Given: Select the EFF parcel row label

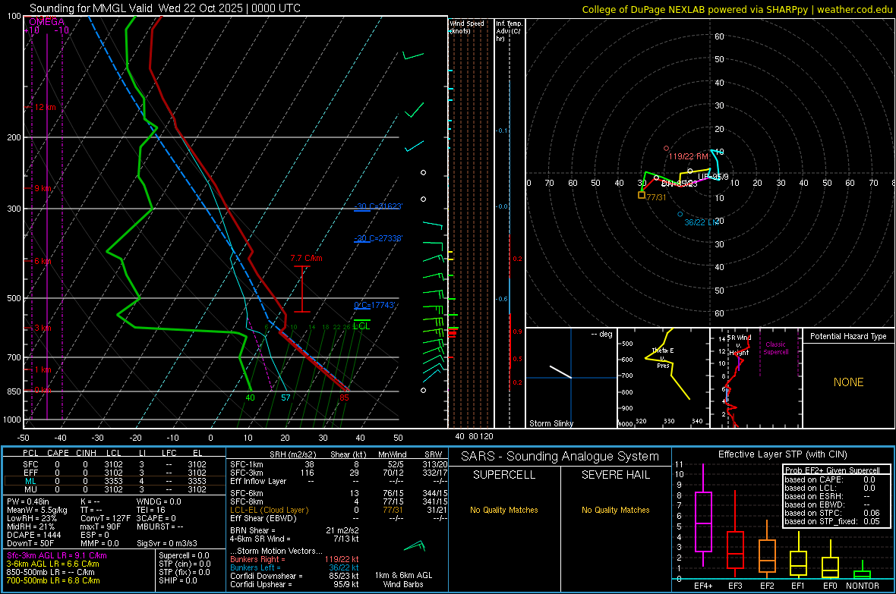Looking at the screenshot, I should pos(30,473).
